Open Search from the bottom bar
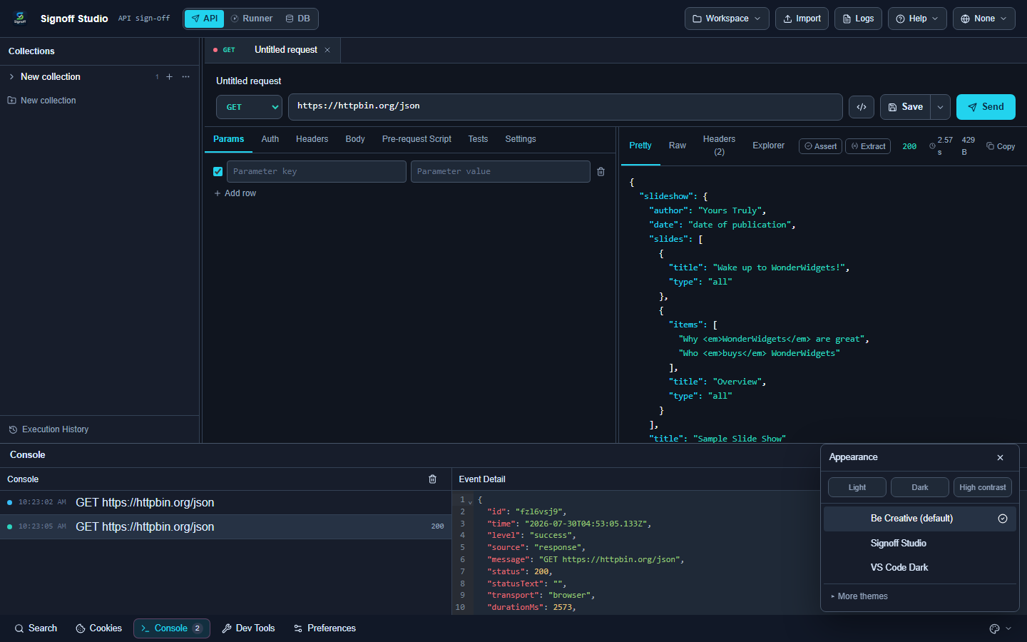This screenshot has height=642, width=1027. click(36, 628)
